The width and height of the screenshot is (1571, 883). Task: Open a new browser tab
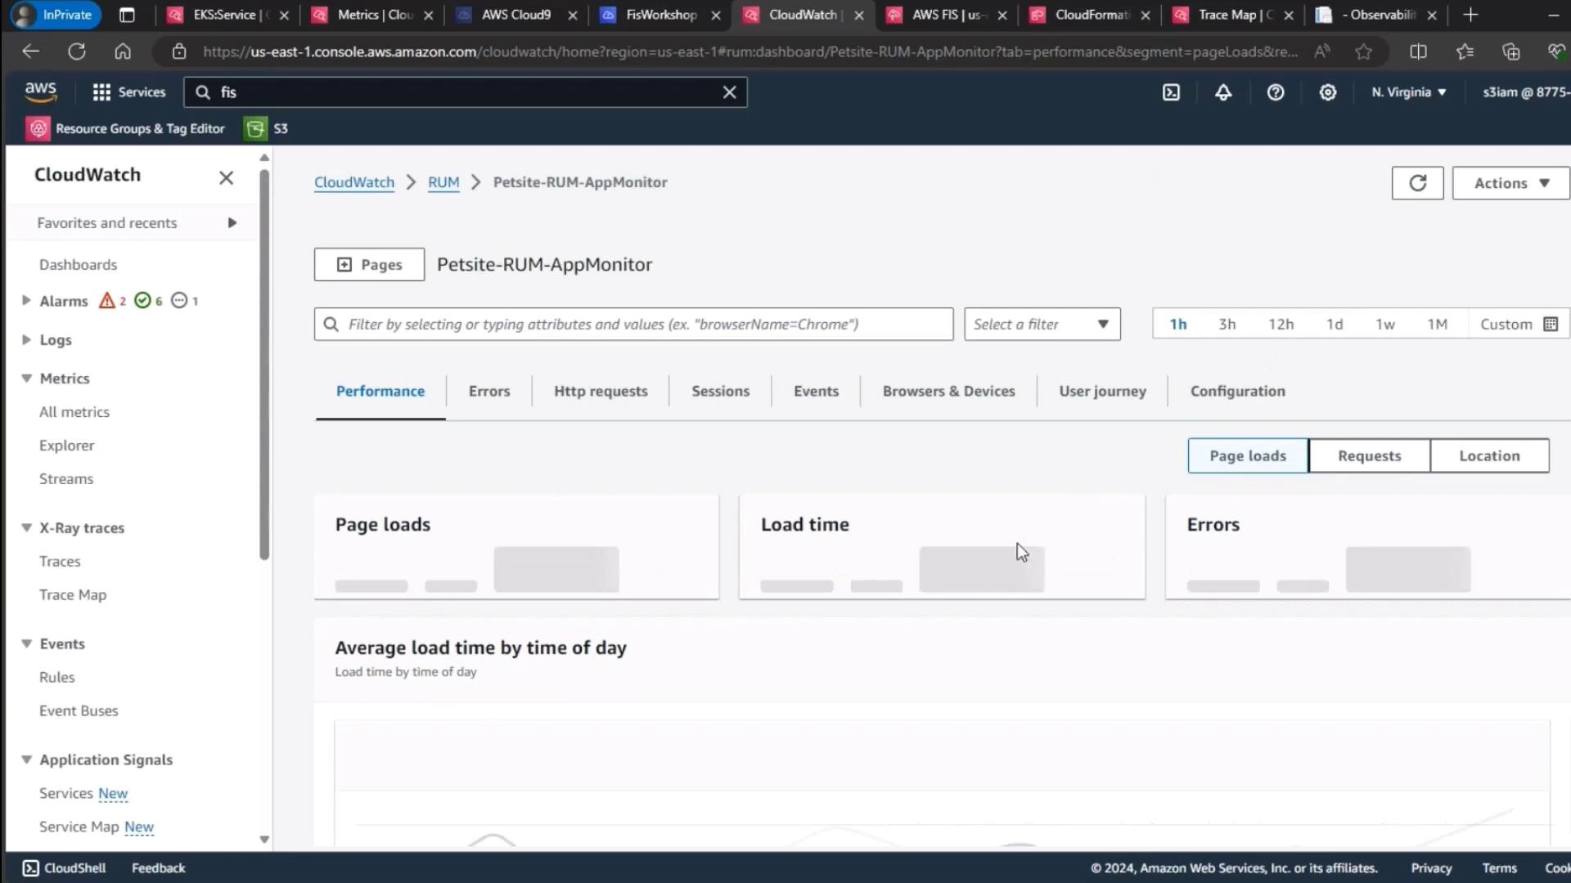[x=1470, y=15]
